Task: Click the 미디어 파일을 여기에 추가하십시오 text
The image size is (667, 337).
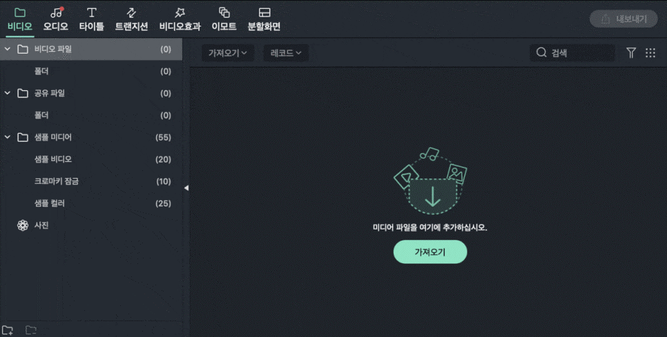Action: [430, 228]
